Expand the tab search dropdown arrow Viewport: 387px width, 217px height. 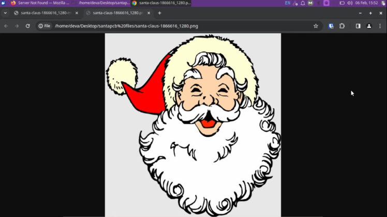point(5,13)
